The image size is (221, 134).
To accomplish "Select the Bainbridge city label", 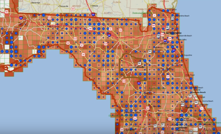I will [36, 3].
